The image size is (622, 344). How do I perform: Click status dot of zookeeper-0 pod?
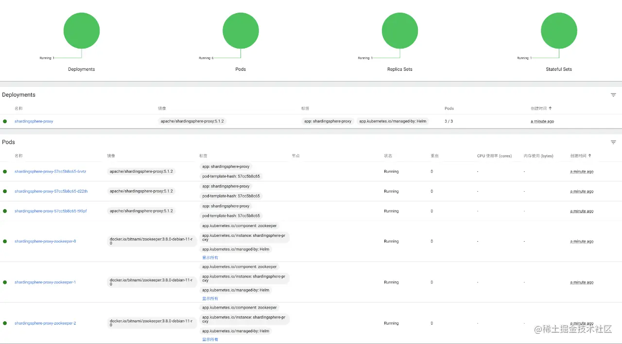(x=5, y=241)
